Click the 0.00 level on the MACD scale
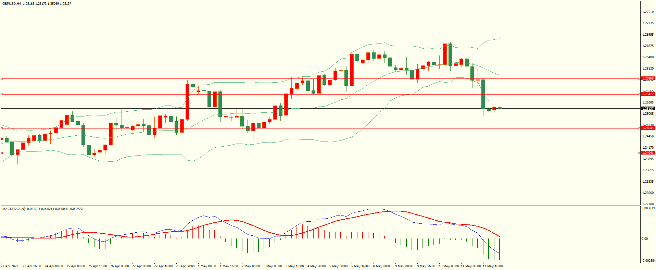656x270 pixels. pos(644,239)
